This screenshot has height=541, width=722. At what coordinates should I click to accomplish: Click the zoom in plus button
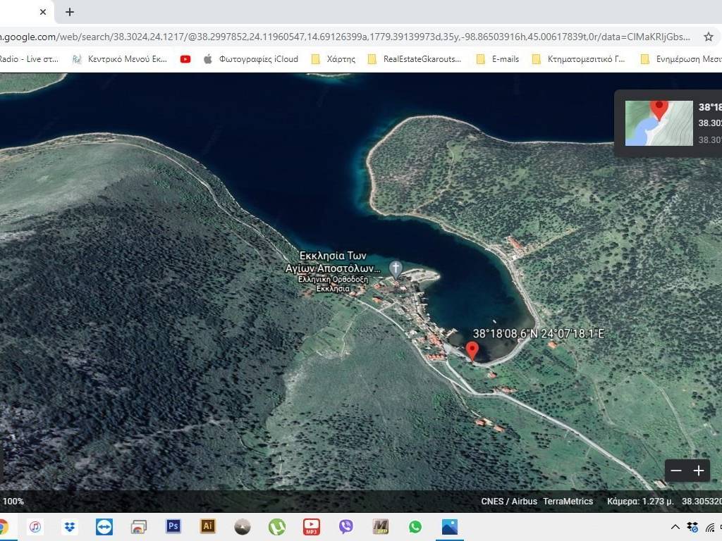[699, 471]
